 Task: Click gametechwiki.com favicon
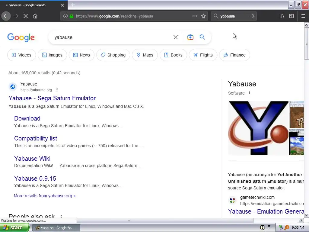pos(232,201)
